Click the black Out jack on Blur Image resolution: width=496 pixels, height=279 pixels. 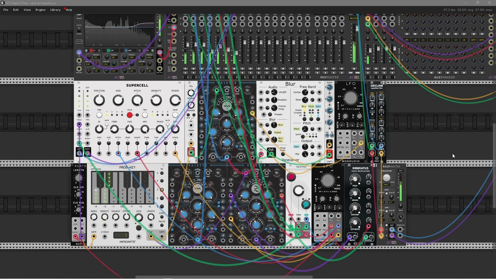click(x=271, y=154)
